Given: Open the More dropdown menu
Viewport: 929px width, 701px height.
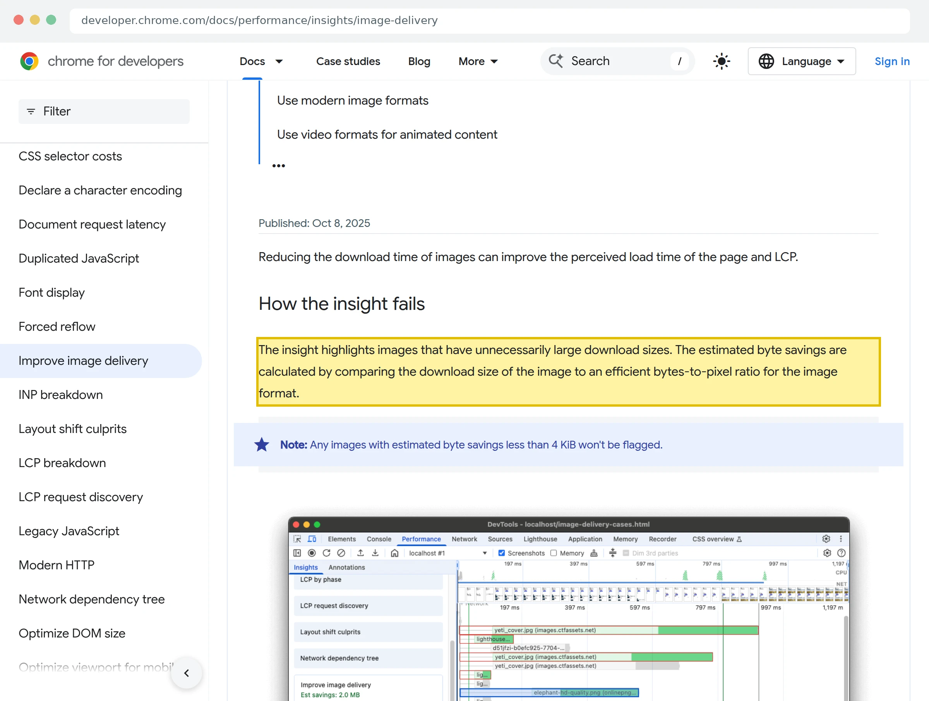Looking at the screenshot, I should [478, 61].
